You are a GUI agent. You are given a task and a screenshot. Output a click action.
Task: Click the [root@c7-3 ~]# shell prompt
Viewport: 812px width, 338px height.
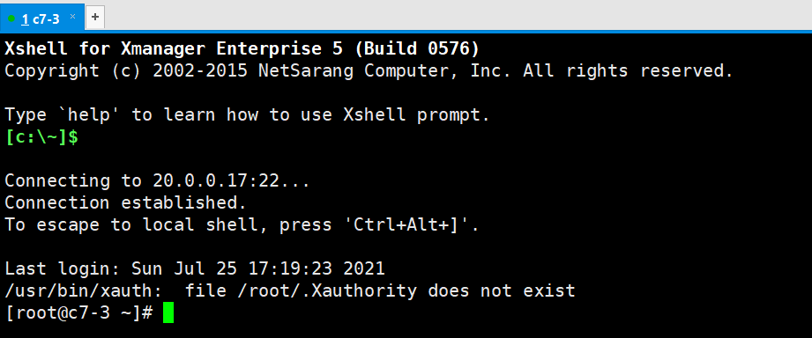pos(79,312)
